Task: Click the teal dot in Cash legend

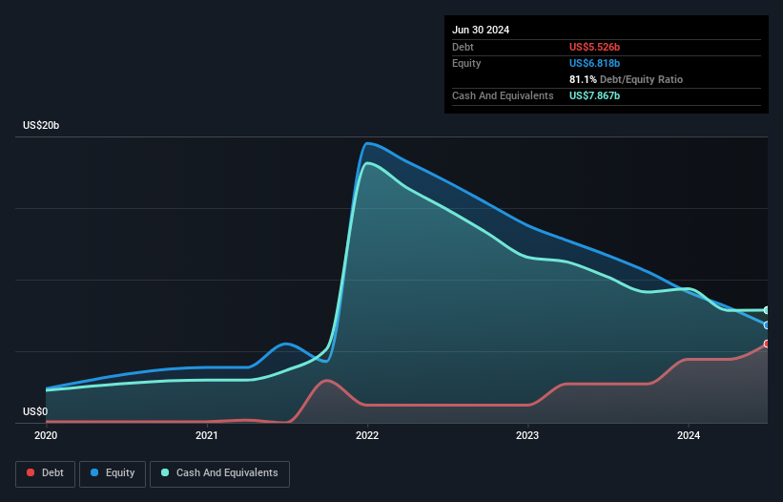Action: coord(165,472)
